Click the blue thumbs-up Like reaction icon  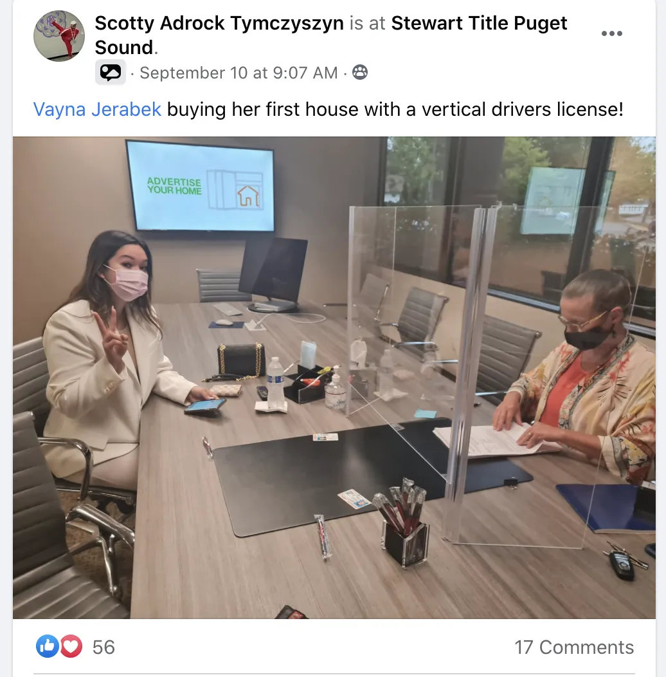point(47,646)
